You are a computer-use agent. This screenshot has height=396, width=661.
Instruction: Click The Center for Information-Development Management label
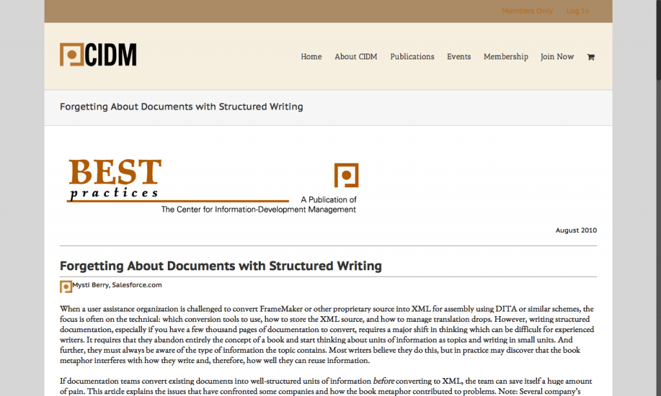pos(258,209)
